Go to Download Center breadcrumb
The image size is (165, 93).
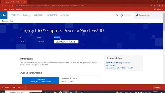click(x=8, y=21)
